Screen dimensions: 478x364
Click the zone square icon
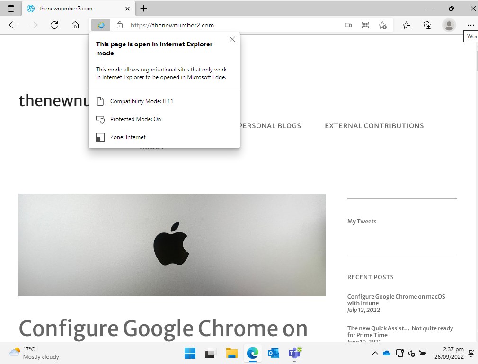[100, 137]
